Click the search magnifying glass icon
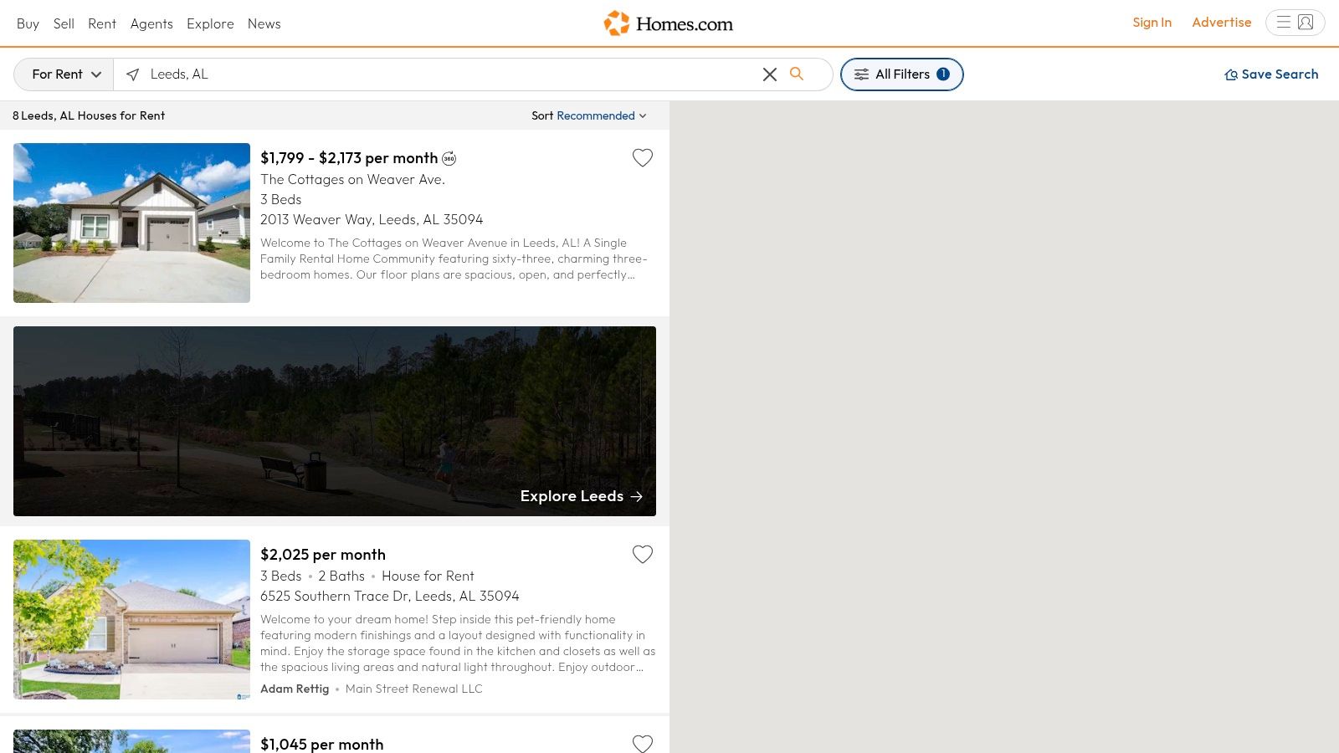 pyautogui.click(x=796, y=74)
